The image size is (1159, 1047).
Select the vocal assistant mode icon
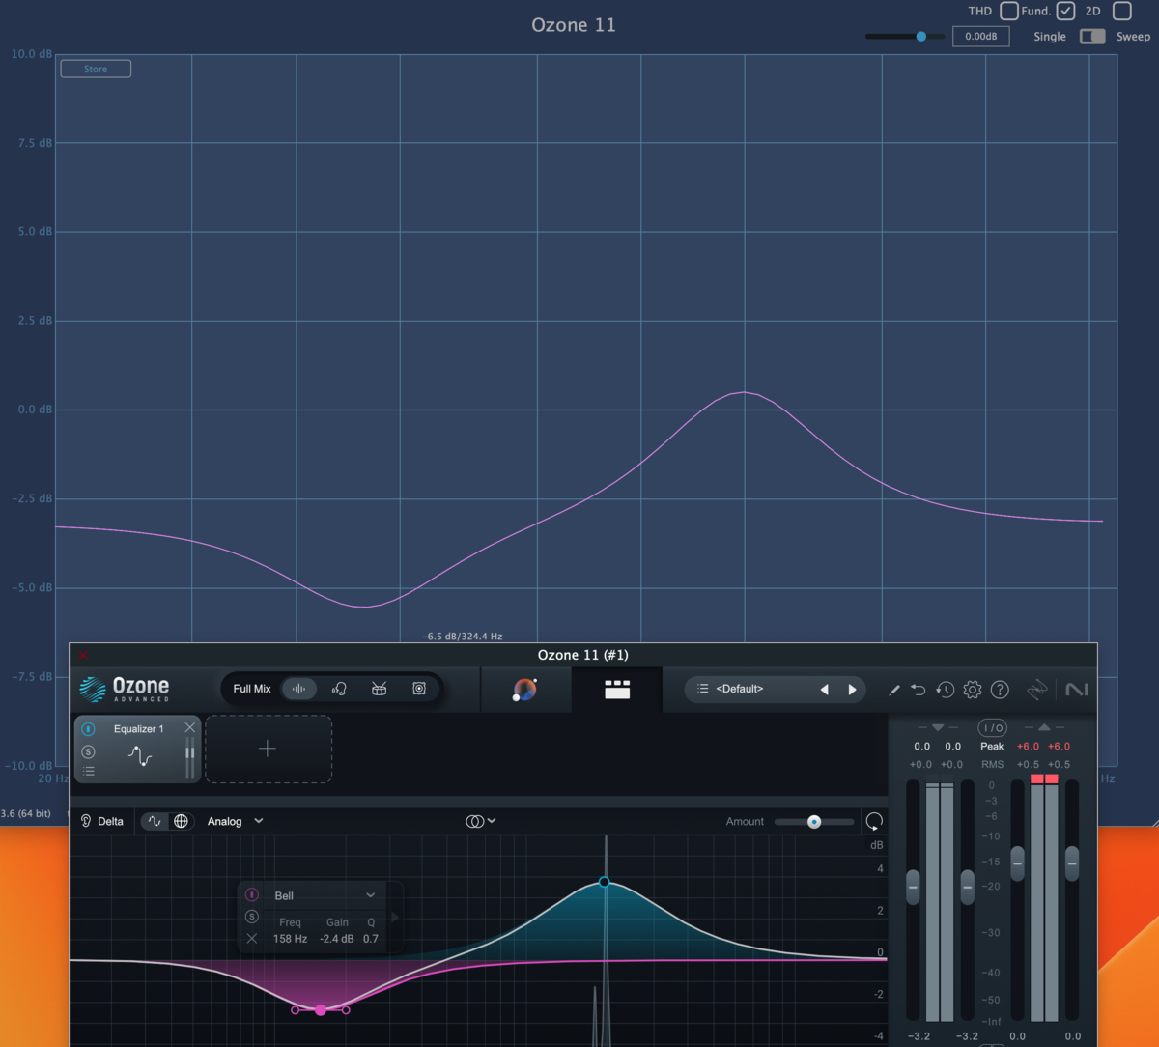point(340,689)
